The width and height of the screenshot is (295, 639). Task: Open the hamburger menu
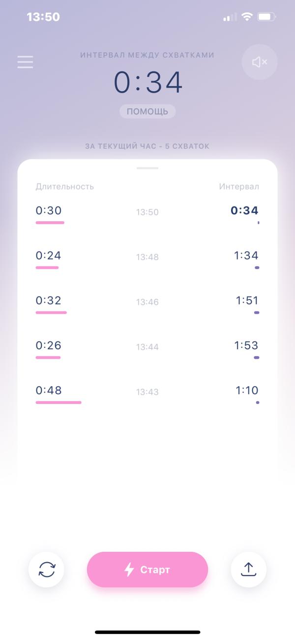tap(25, 62)
